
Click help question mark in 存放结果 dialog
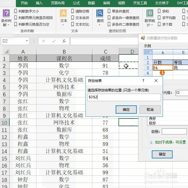coord(143,81)
